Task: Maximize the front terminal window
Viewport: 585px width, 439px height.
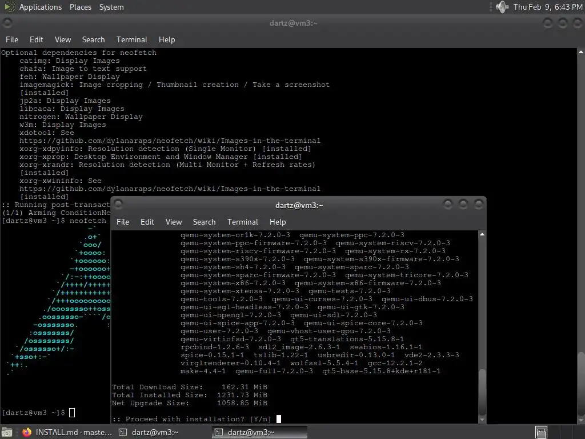Action: [463, 204]
